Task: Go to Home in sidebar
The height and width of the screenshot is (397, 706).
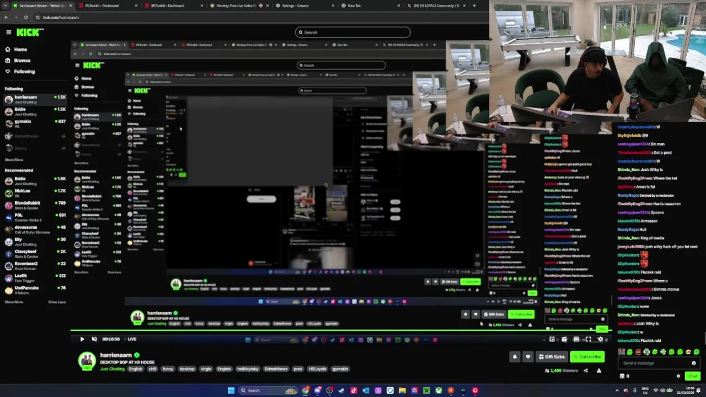Action: pyautogui.click(x=20, y=49)
